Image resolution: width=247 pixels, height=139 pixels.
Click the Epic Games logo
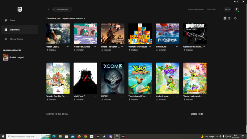coord(19,9)
